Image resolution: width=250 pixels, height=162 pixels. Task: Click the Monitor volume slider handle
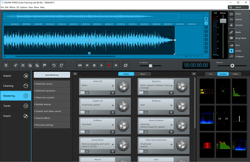pyautogui.click(x=232, y=66)
